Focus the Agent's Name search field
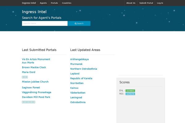 [x=45, y=23]
